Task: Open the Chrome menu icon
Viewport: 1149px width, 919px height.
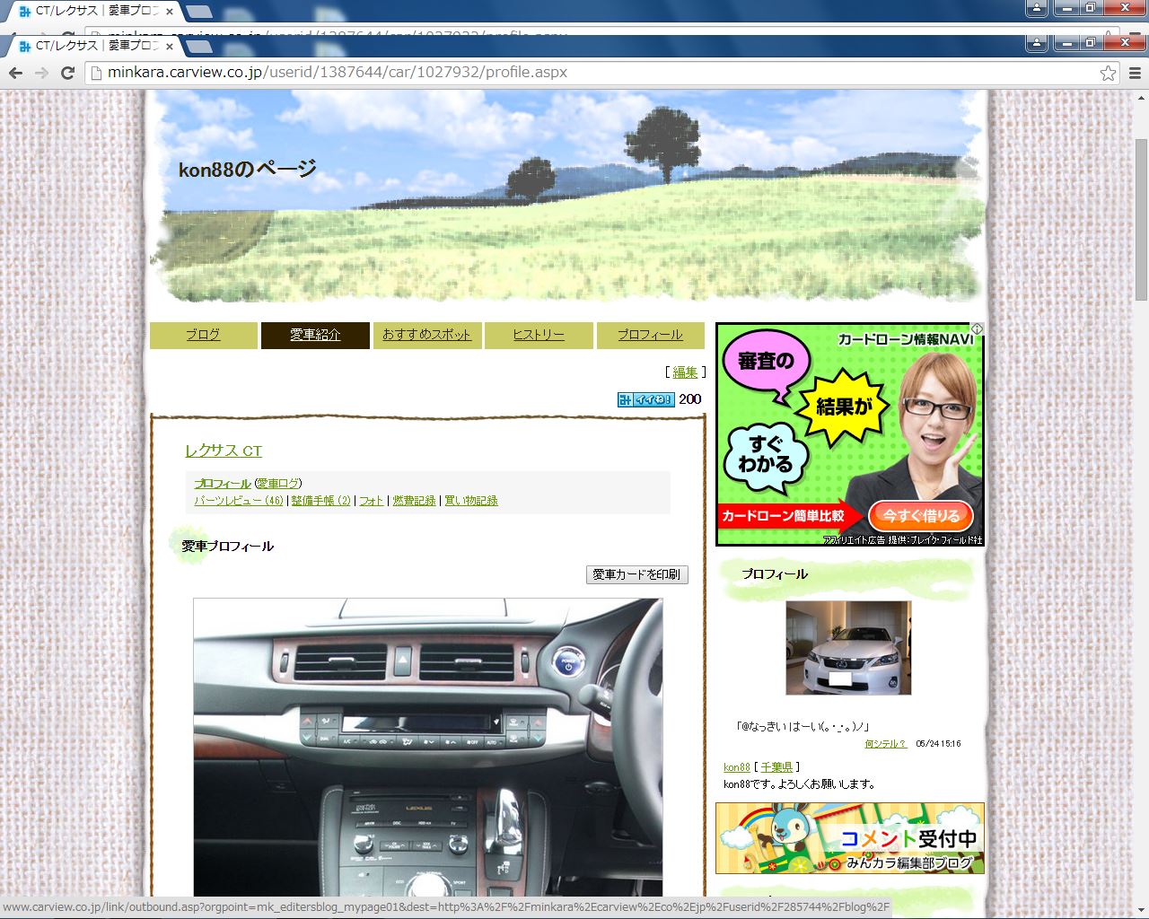Action: point(1135,73)
